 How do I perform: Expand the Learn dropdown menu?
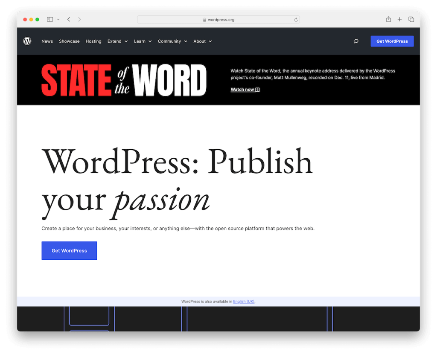[x=143, y=41]
